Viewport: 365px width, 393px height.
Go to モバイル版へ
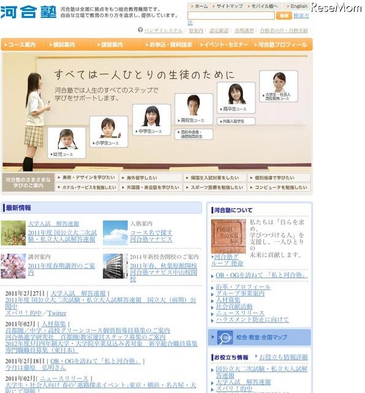263,6
